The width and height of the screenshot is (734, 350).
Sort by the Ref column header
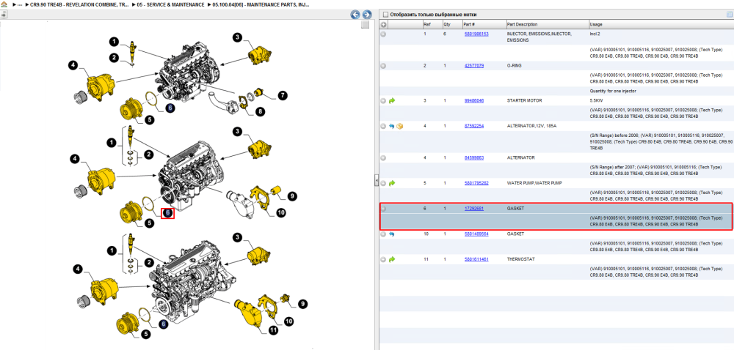427,24
